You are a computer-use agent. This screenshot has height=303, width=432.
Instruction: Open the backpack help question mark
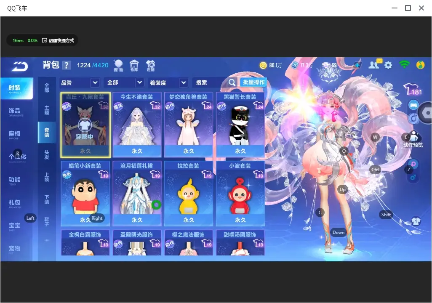[x=67, y=65]
